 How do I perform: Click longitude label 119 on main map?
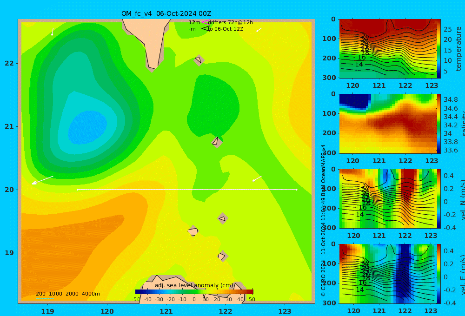(47, 311)
